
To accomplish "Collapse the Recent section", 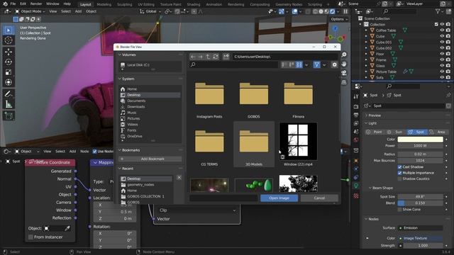I will tap(126, 169).
